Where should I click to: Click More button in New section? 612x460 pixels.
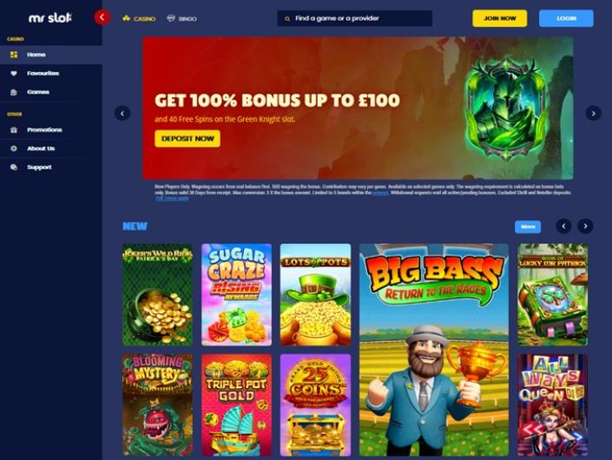pos(528,227)
